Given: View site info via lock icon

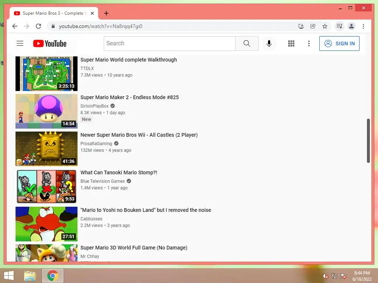Looking at the screenshot, I should pos(53,26).
